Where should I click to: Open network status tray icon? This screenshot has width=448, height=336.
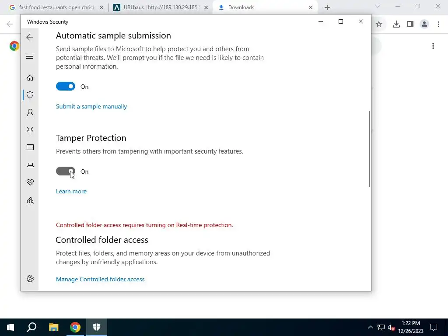click(x=381, y=327)
